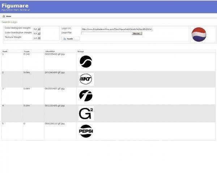Click the Color Histogram Weight label
The width and height of the screenshot is (217, 173).
pyautogui.click(x=18, y=28)
